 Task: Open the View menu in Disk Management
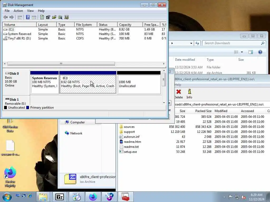tap(30, 11)
